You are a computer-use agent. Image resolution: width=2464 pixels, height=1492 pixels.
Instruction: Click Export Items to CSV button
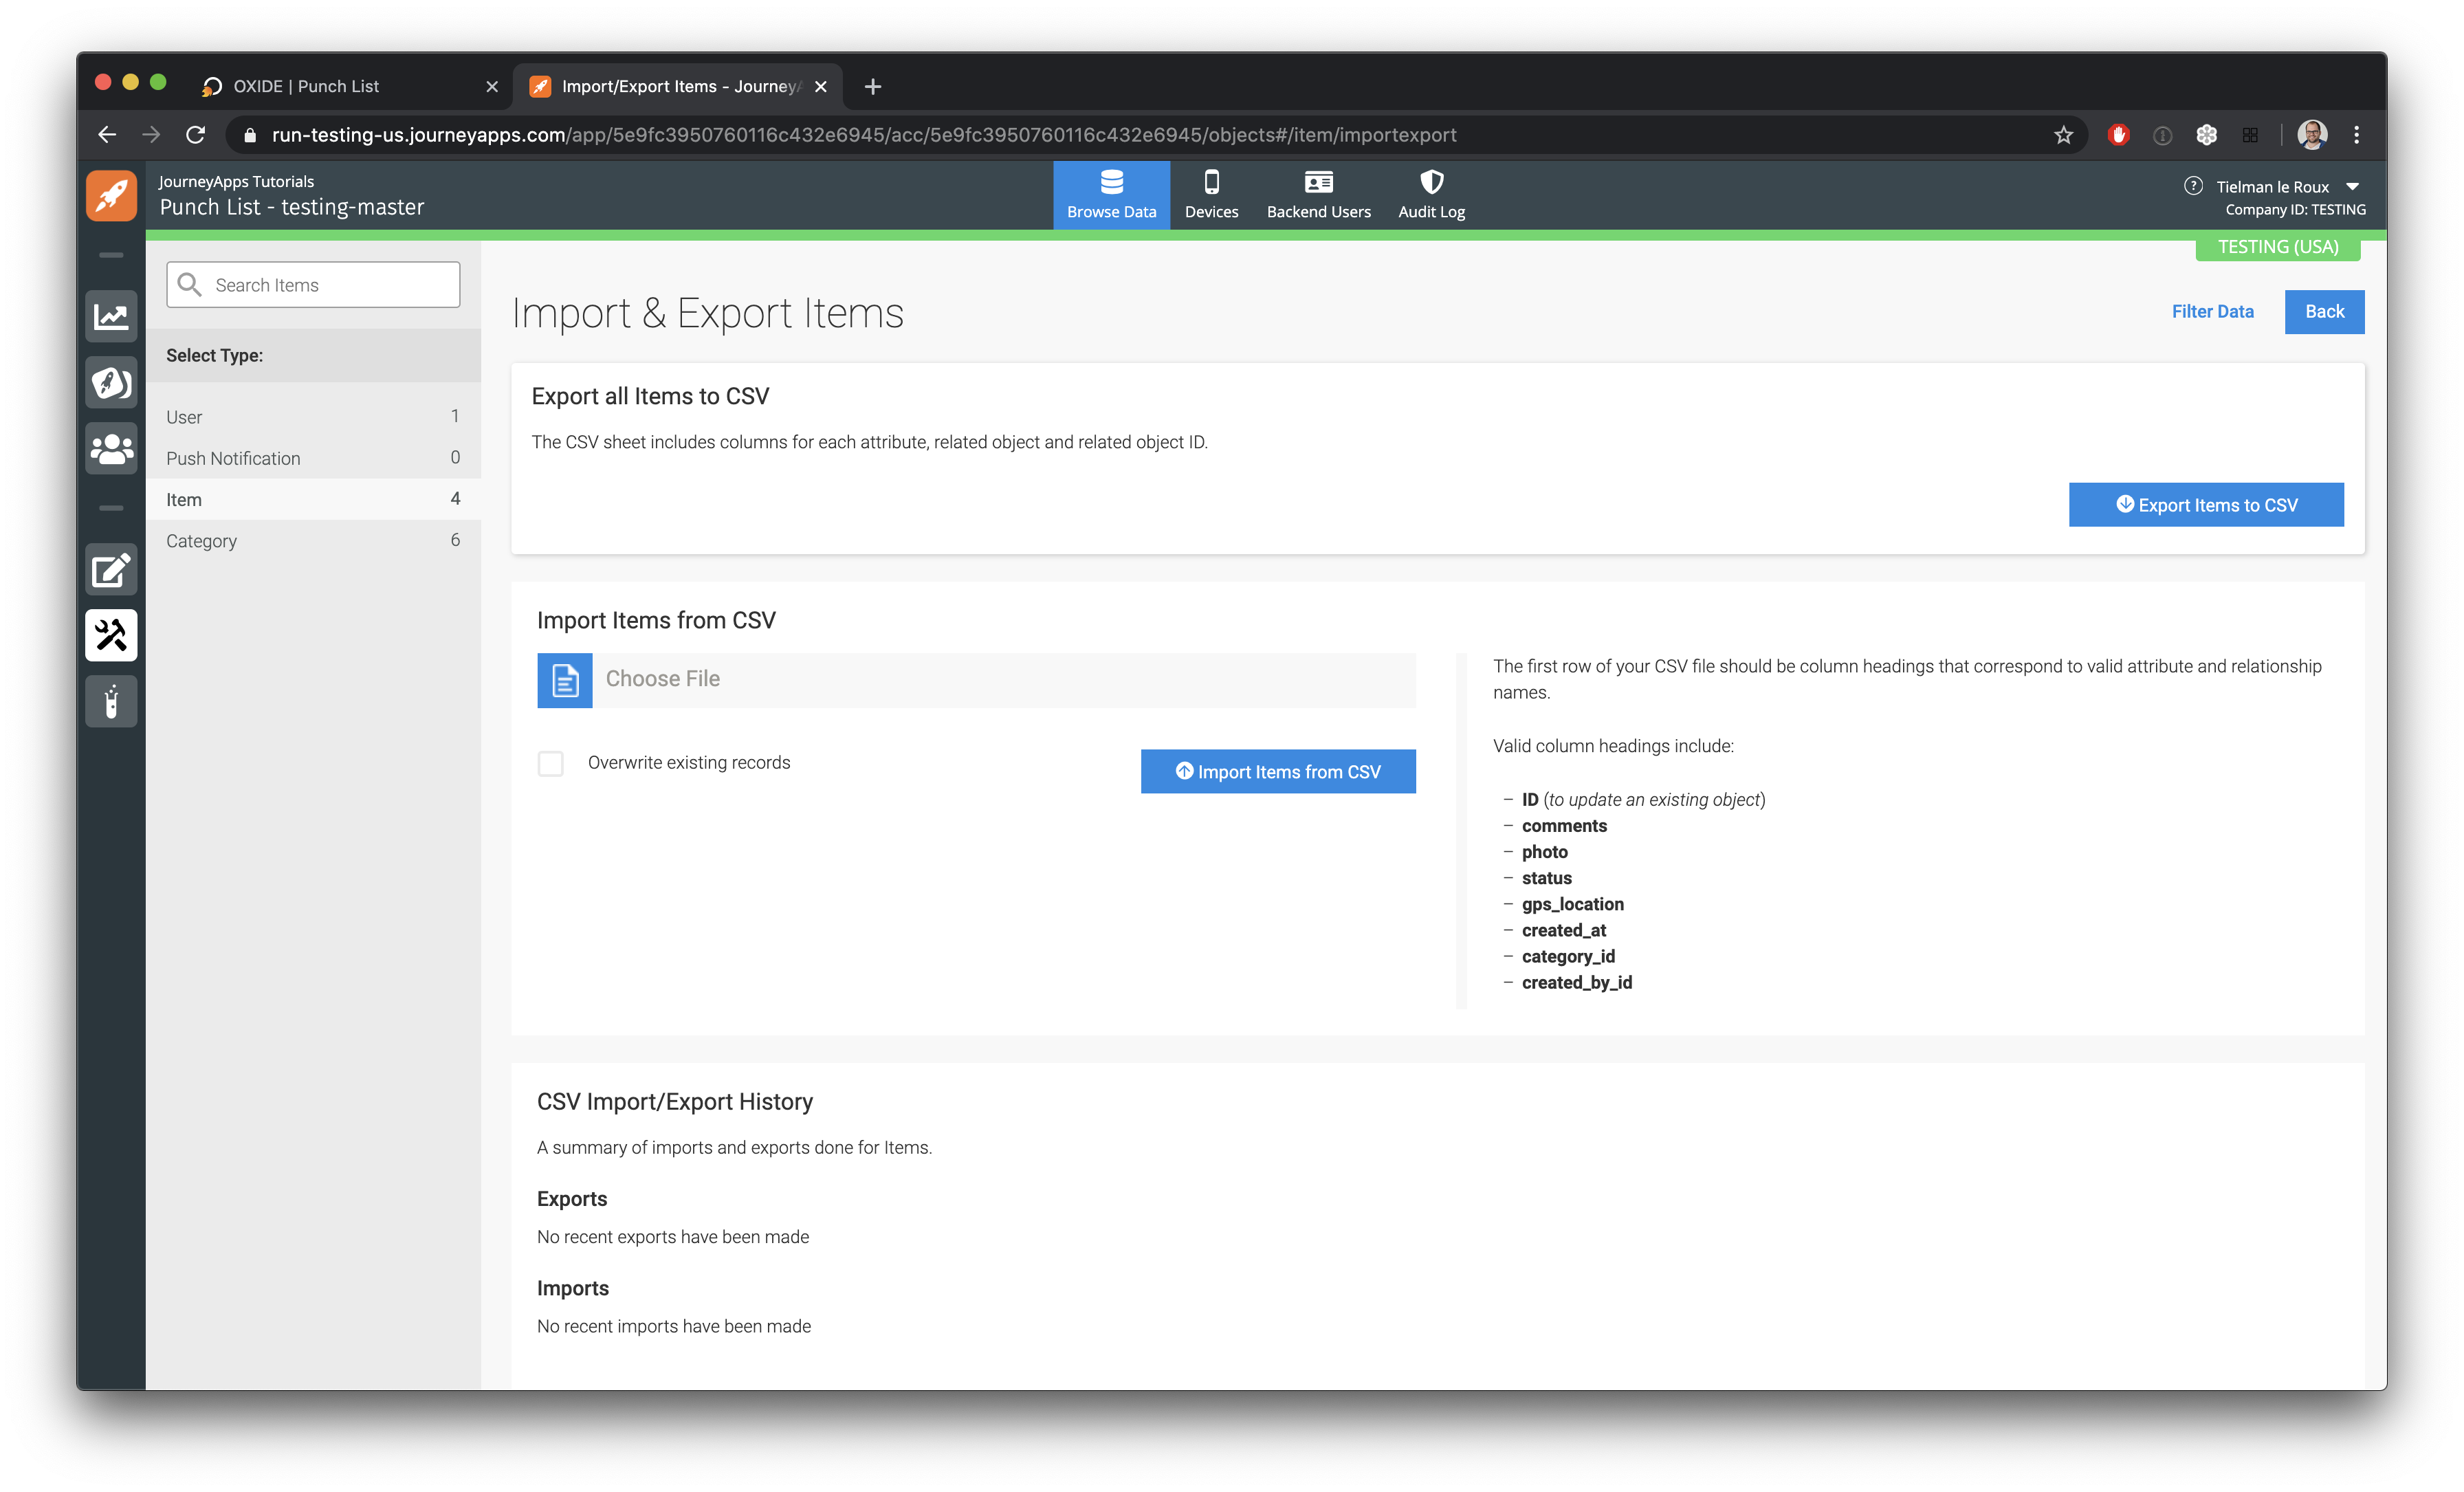[x=2206, y=505]
